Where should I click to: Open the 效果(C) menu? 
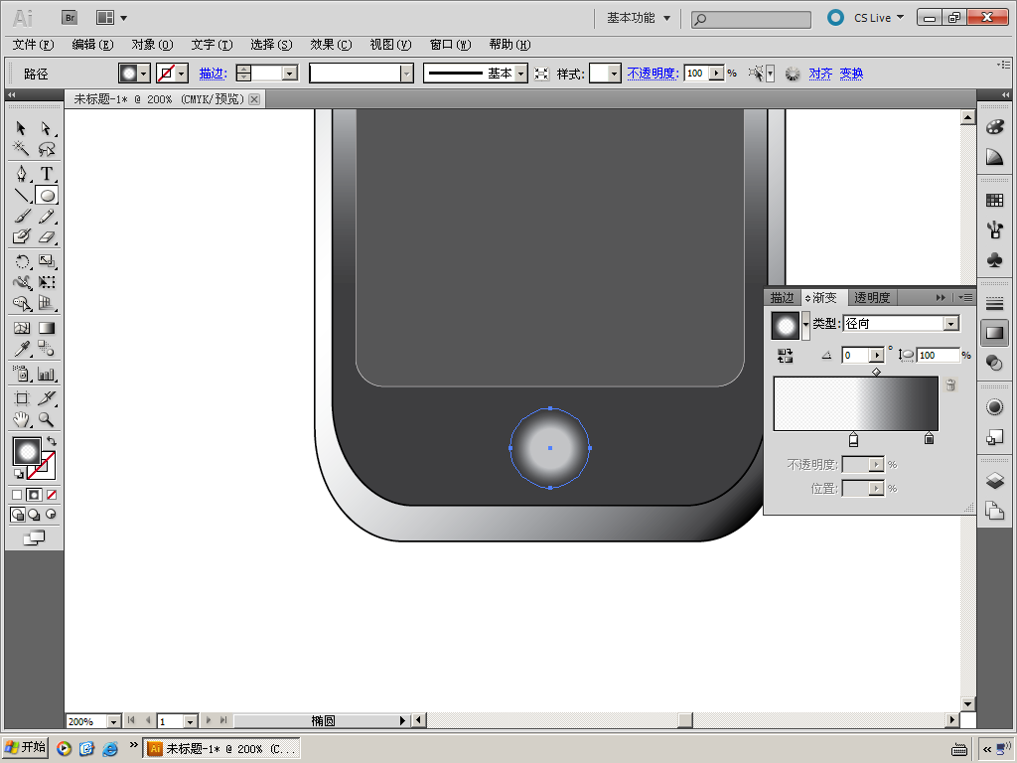click(331, 45)
